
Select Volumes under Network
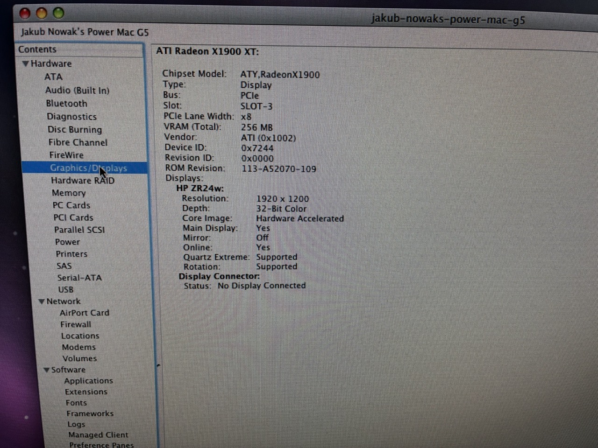[80, 359]
